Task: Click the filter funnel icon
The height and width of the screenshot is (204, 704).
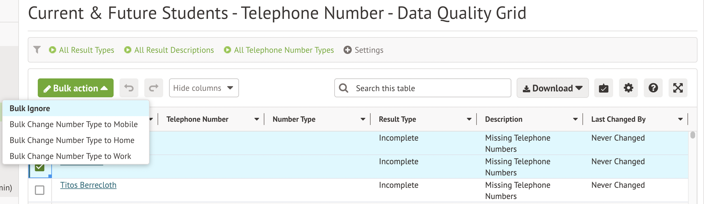Action: click(x=37, y=50)
